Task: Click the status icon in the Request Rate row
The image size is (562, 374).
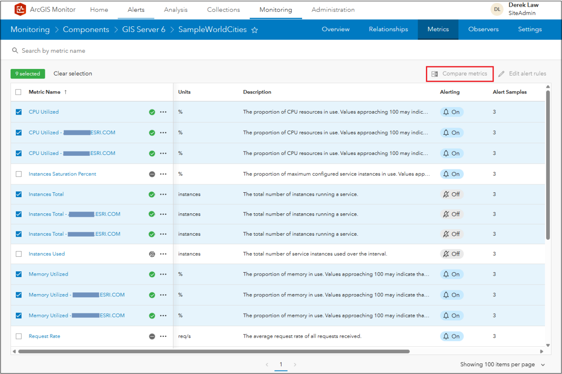Action: (x=152, y=336)
